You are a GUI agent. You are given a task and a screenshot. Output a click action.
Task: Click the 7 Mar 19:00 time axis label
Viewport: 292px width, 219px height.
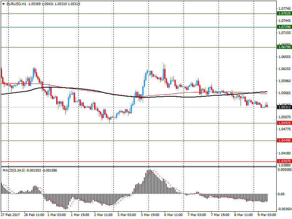coord(220,215)
